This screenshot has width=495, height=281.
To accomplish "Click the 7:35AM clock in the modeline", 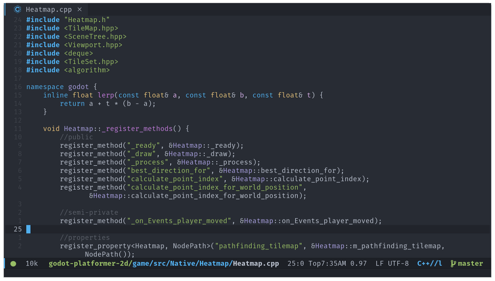I will pyautogui.click(x=334, y=264).
